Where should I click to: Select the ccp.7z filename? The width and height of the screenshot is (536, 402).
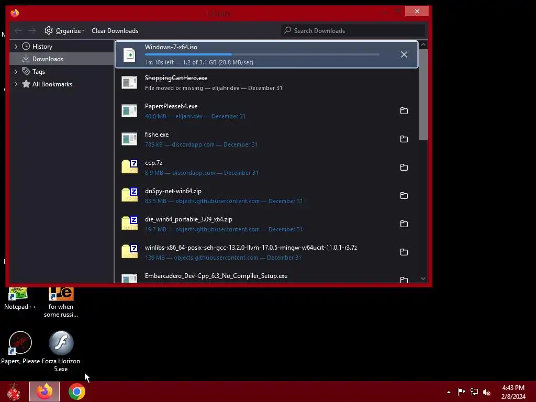click(153, 163)
